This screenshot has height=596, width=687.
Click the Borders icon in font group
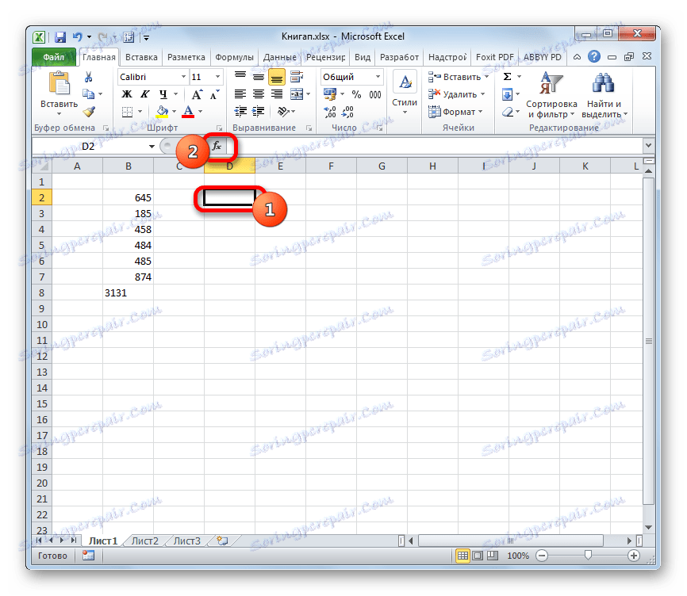(x=127, y=112)
